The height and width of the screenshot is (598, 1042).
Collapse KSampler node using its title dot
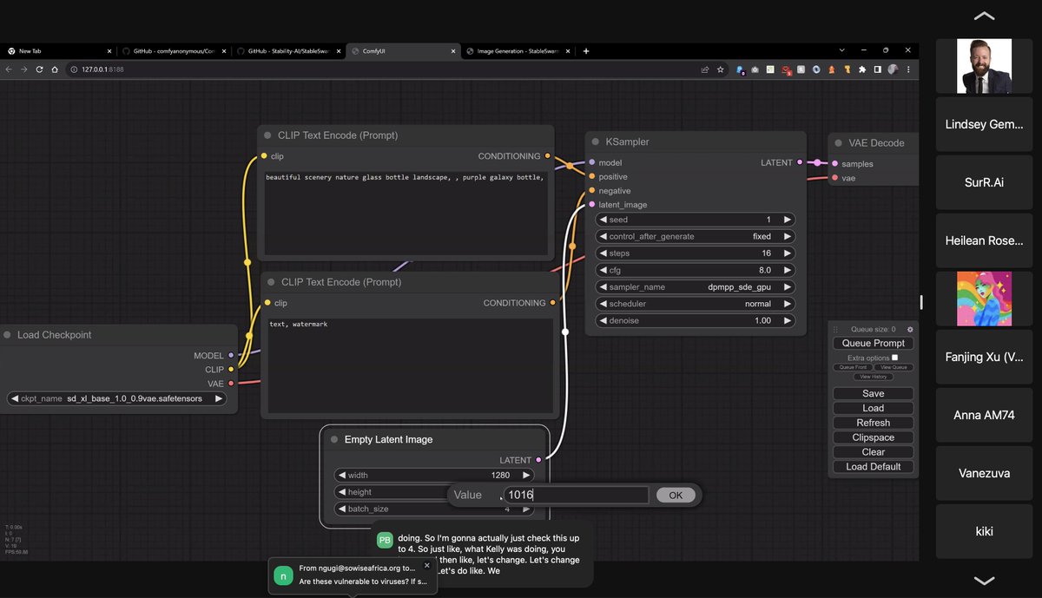pos(596,141)
